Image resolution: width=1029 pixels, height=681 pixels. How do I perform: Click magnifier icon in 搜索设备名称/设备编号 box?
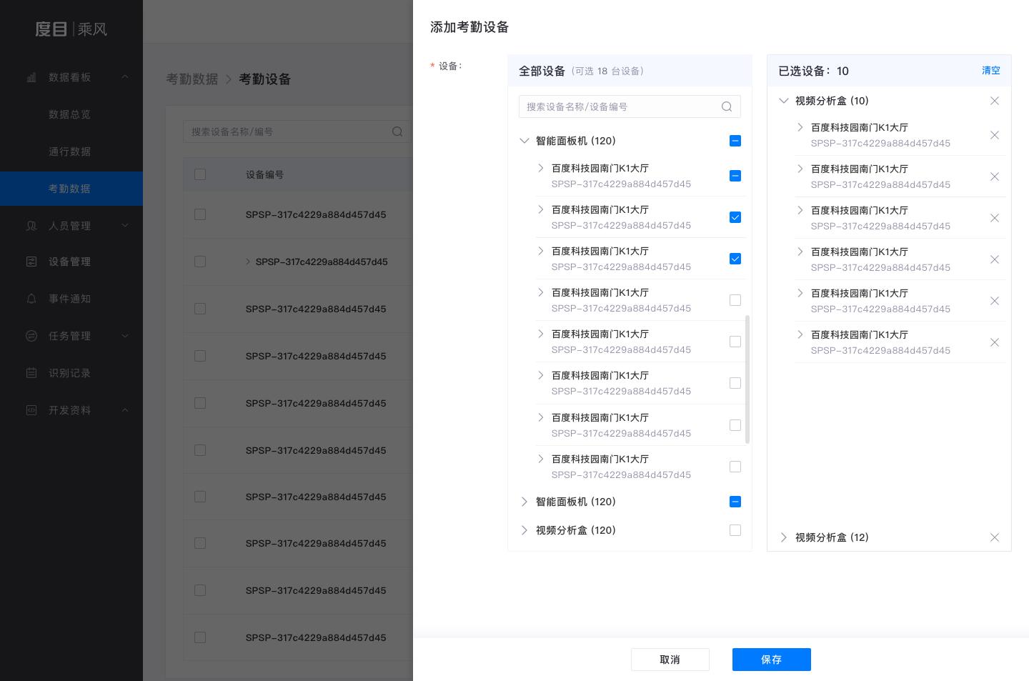click(x=727, y=106)
